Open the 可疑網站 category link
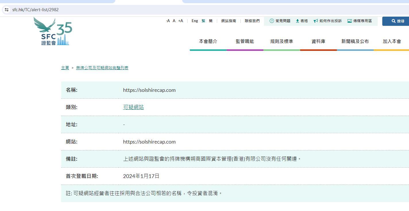This screenshot has height=211, width=409. coord(133,107)
